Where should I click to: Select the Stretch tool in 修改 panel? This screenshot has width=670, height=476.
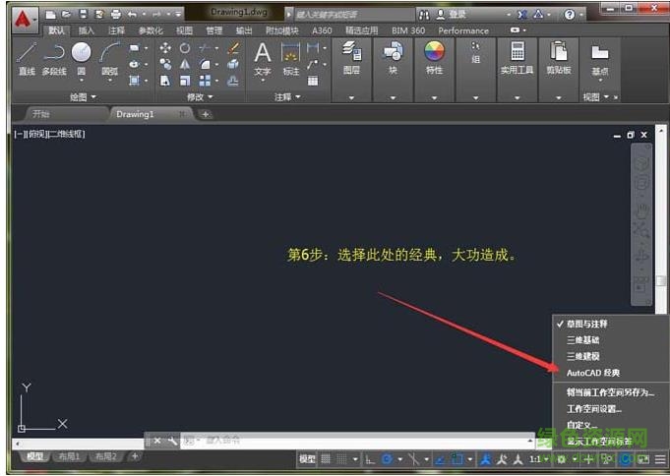click(x=165, y=81)
